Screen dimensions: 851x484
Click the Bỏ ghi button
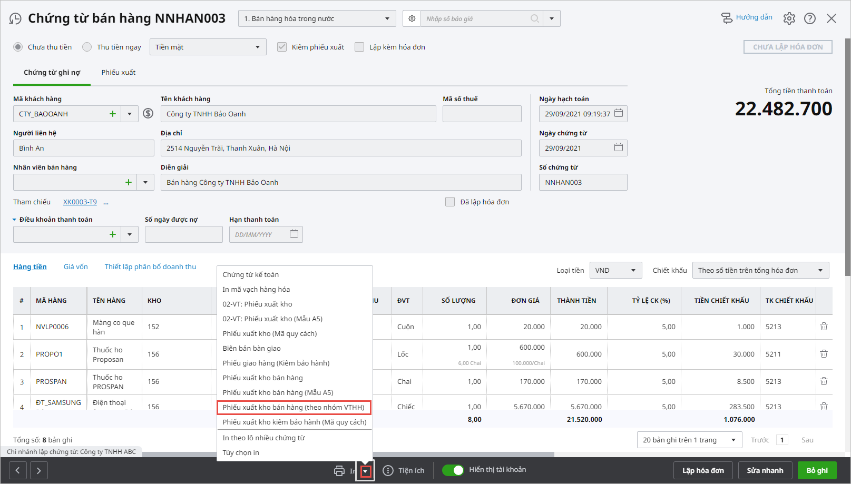tap(817, 470)
